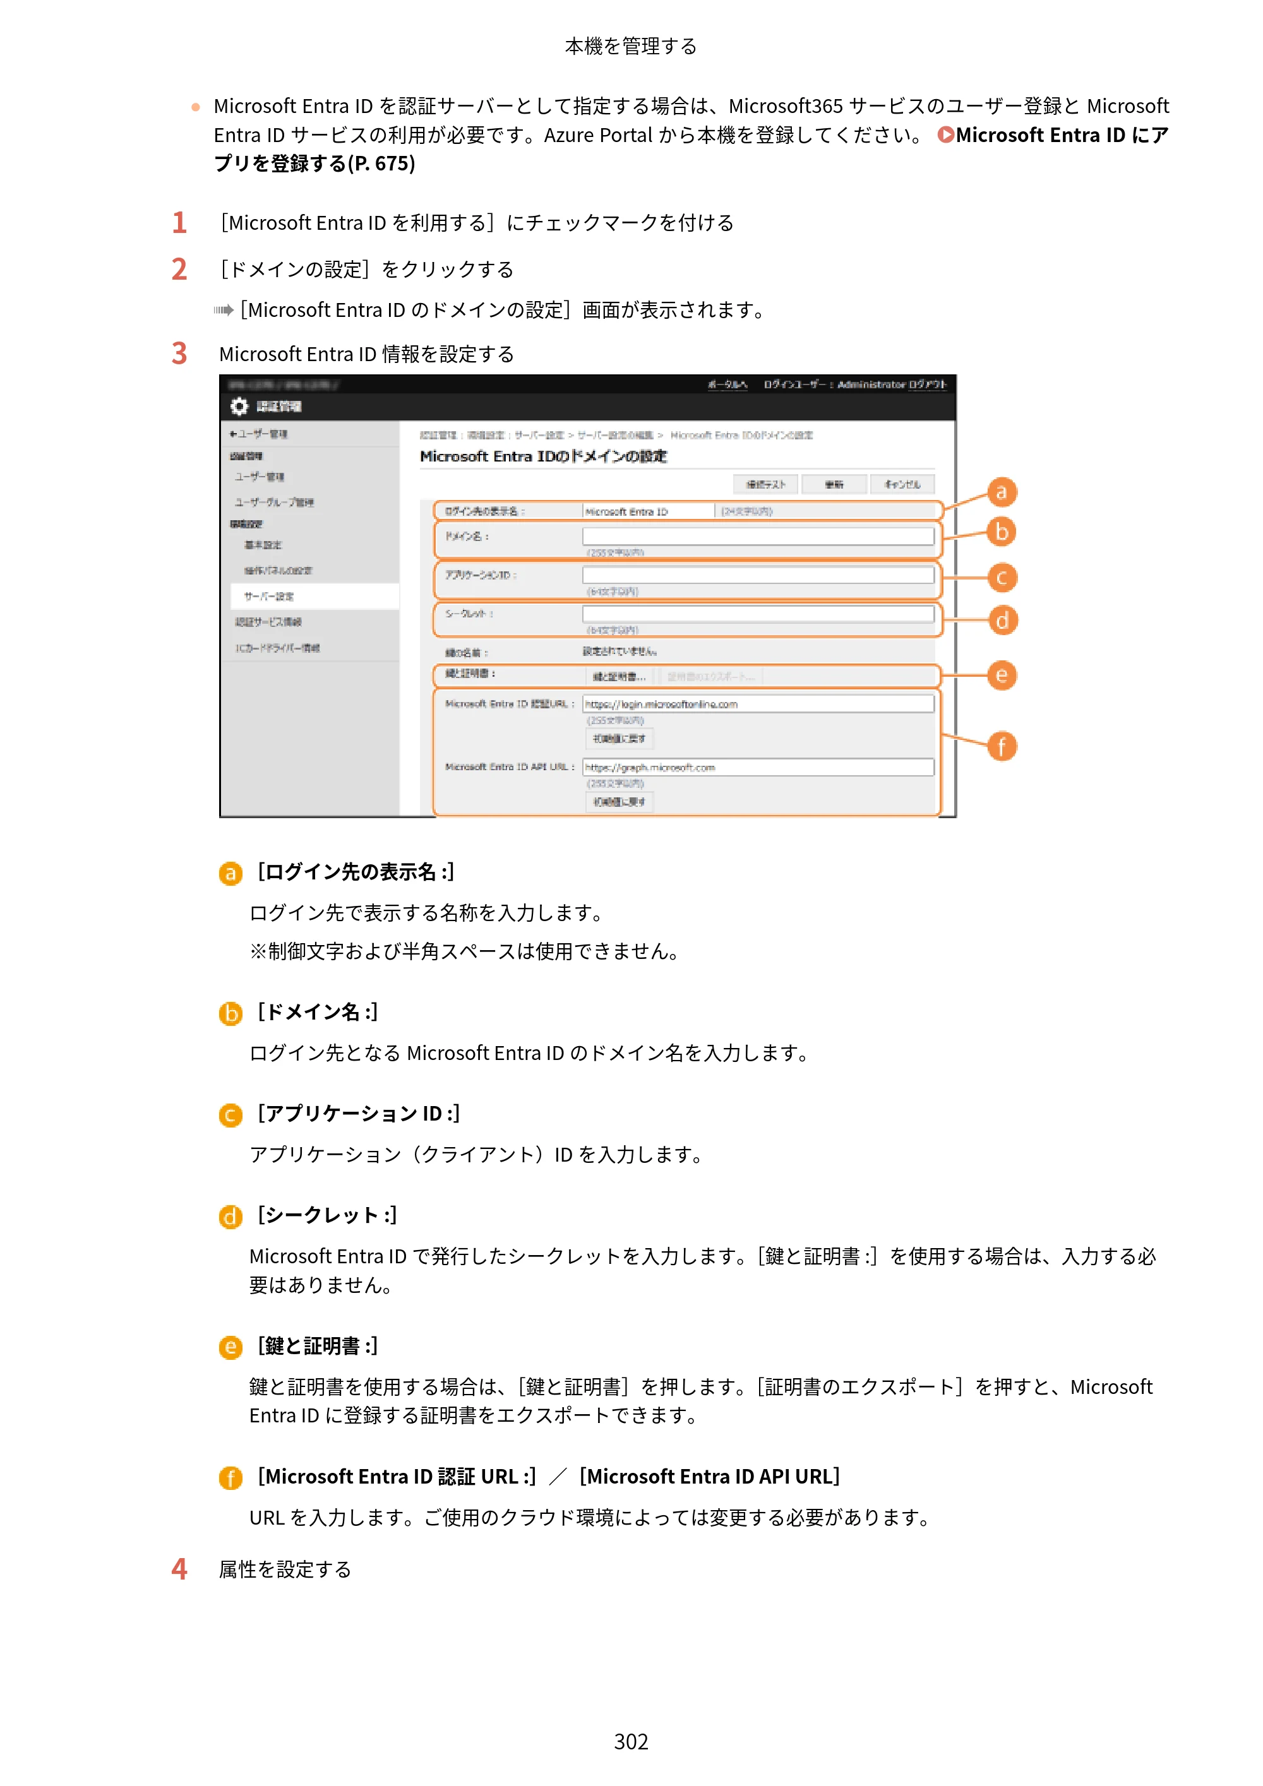Select 基本設定 in the sidebar
Viewport: 1263px width, 1786px height.
(x=263, y=545)
